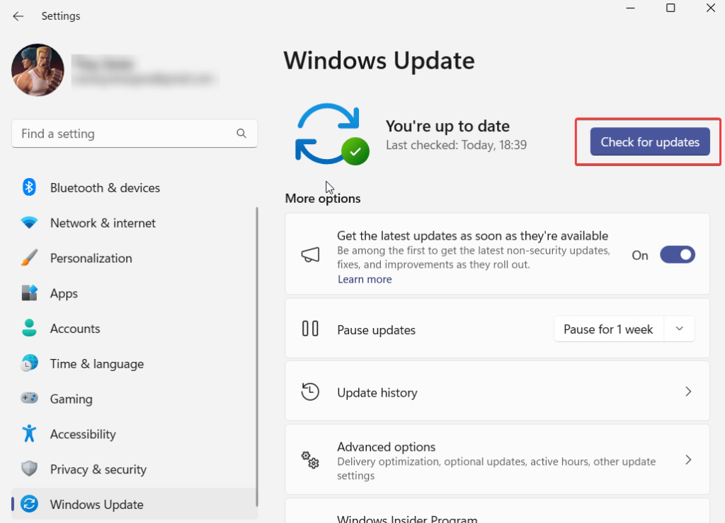Click the Pause updates pause icon
This screenshot has height=523, width=725.
[310, 329]
